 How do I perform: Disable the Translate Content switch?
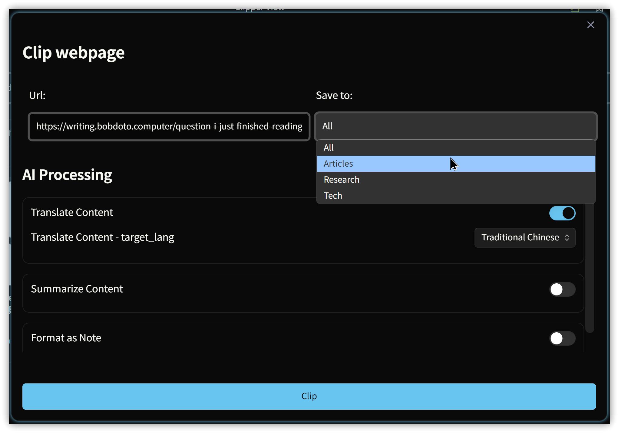pyautogui.click(x=562, y=213)
